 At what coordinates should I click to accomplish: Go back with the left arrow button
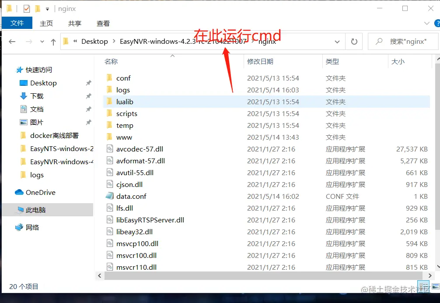coord(12,42)
